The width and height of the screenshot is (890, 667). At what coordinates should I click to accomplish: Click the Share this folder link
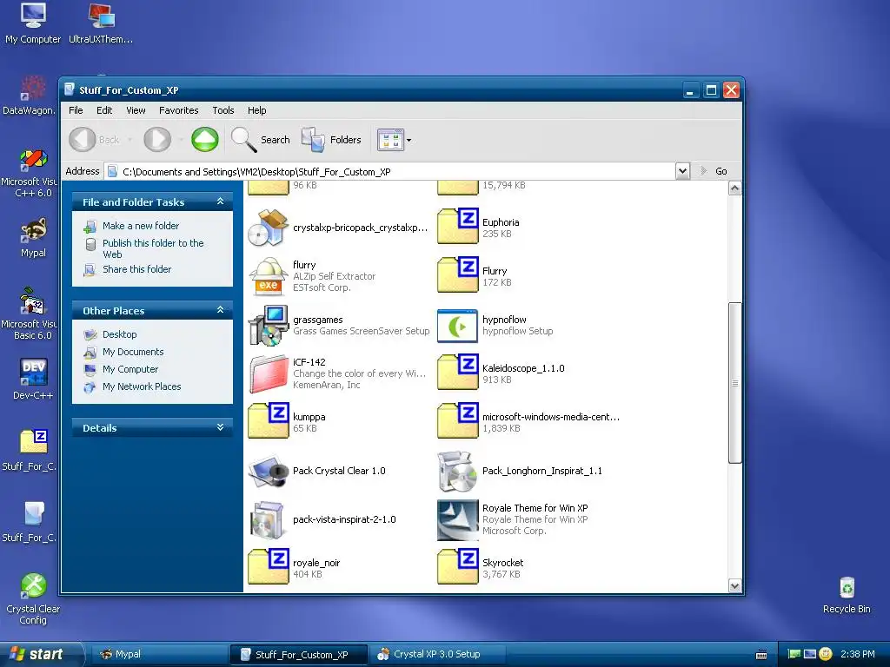[x=136, y=269]
